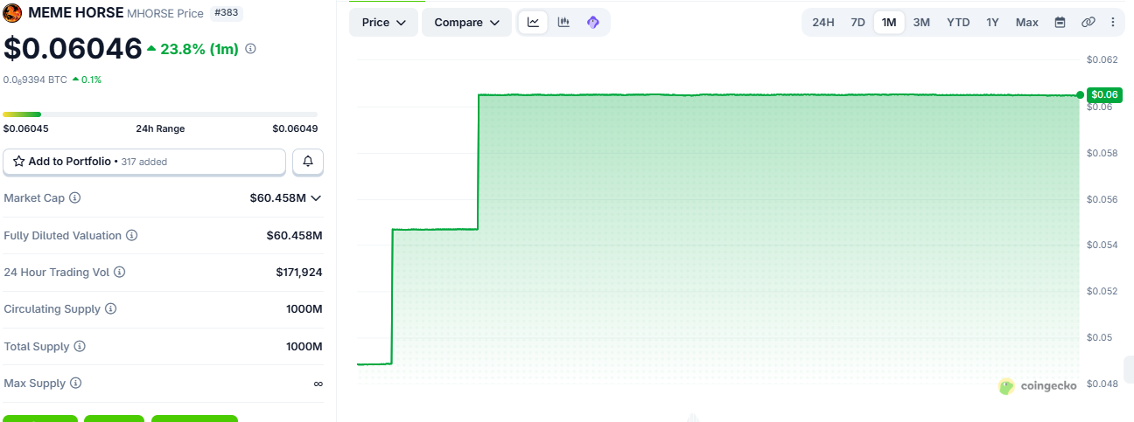Click the $0.06 current price chart label
This screenshot has width=1134, height=422.
(1104, 94)
